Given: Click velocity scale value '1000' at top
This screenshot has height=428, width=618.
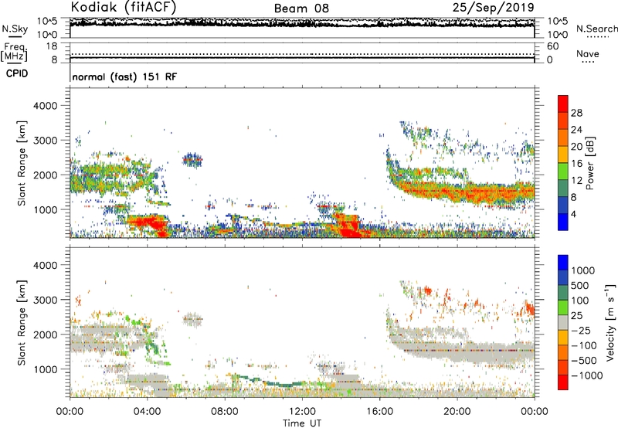Looking at the screenshot, I should click(583, 270).
